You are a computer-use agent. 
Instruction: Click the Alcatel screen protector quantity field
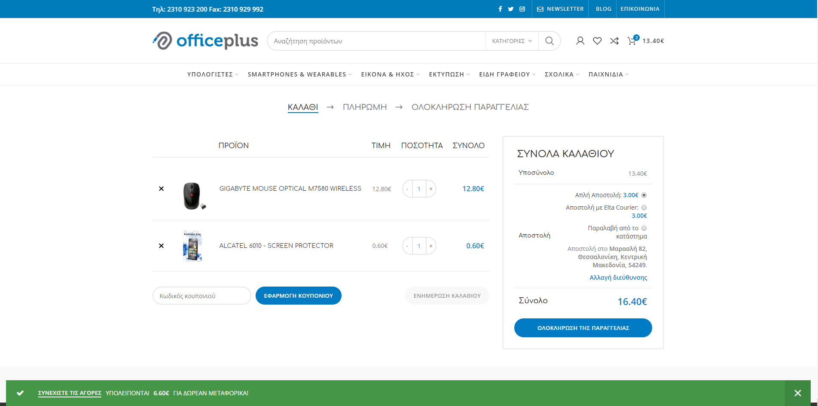coord(419,246)
